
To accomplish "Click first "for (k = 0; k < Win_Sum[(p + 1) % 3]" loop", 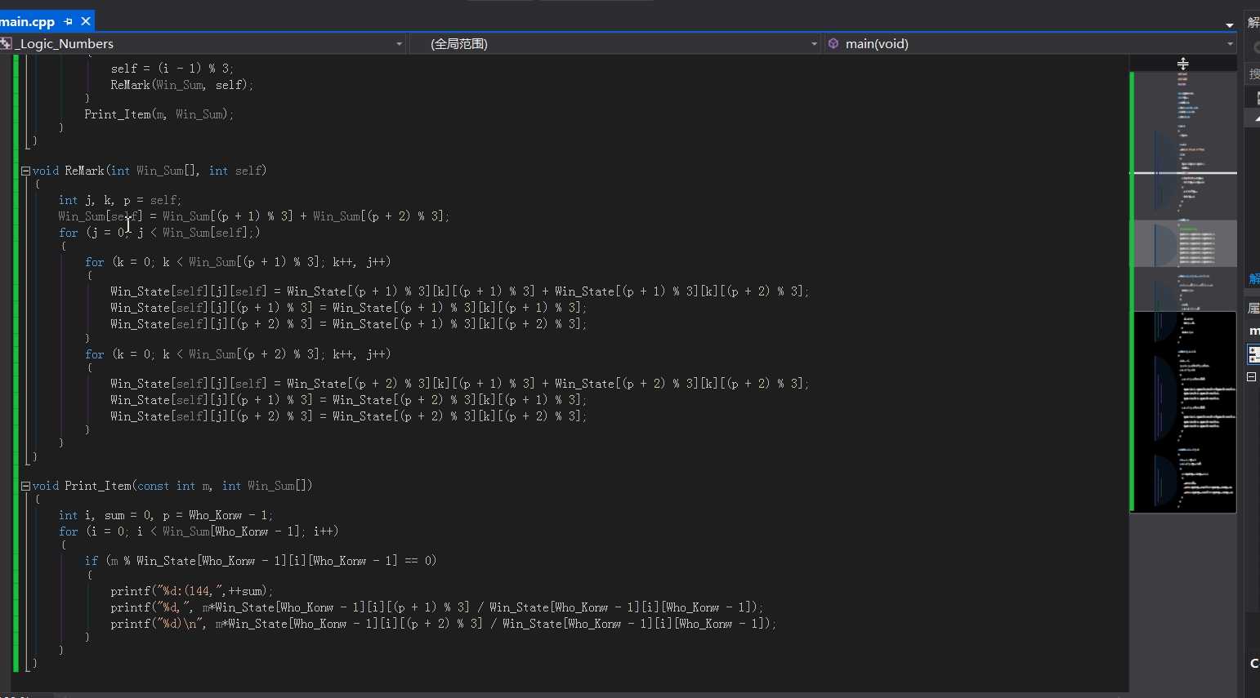I will (x=238, y=262).
